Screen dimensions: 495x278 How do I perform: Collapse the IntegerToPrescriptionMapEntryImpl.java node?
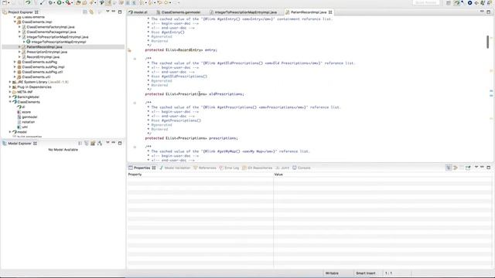[x=19, y=37]
